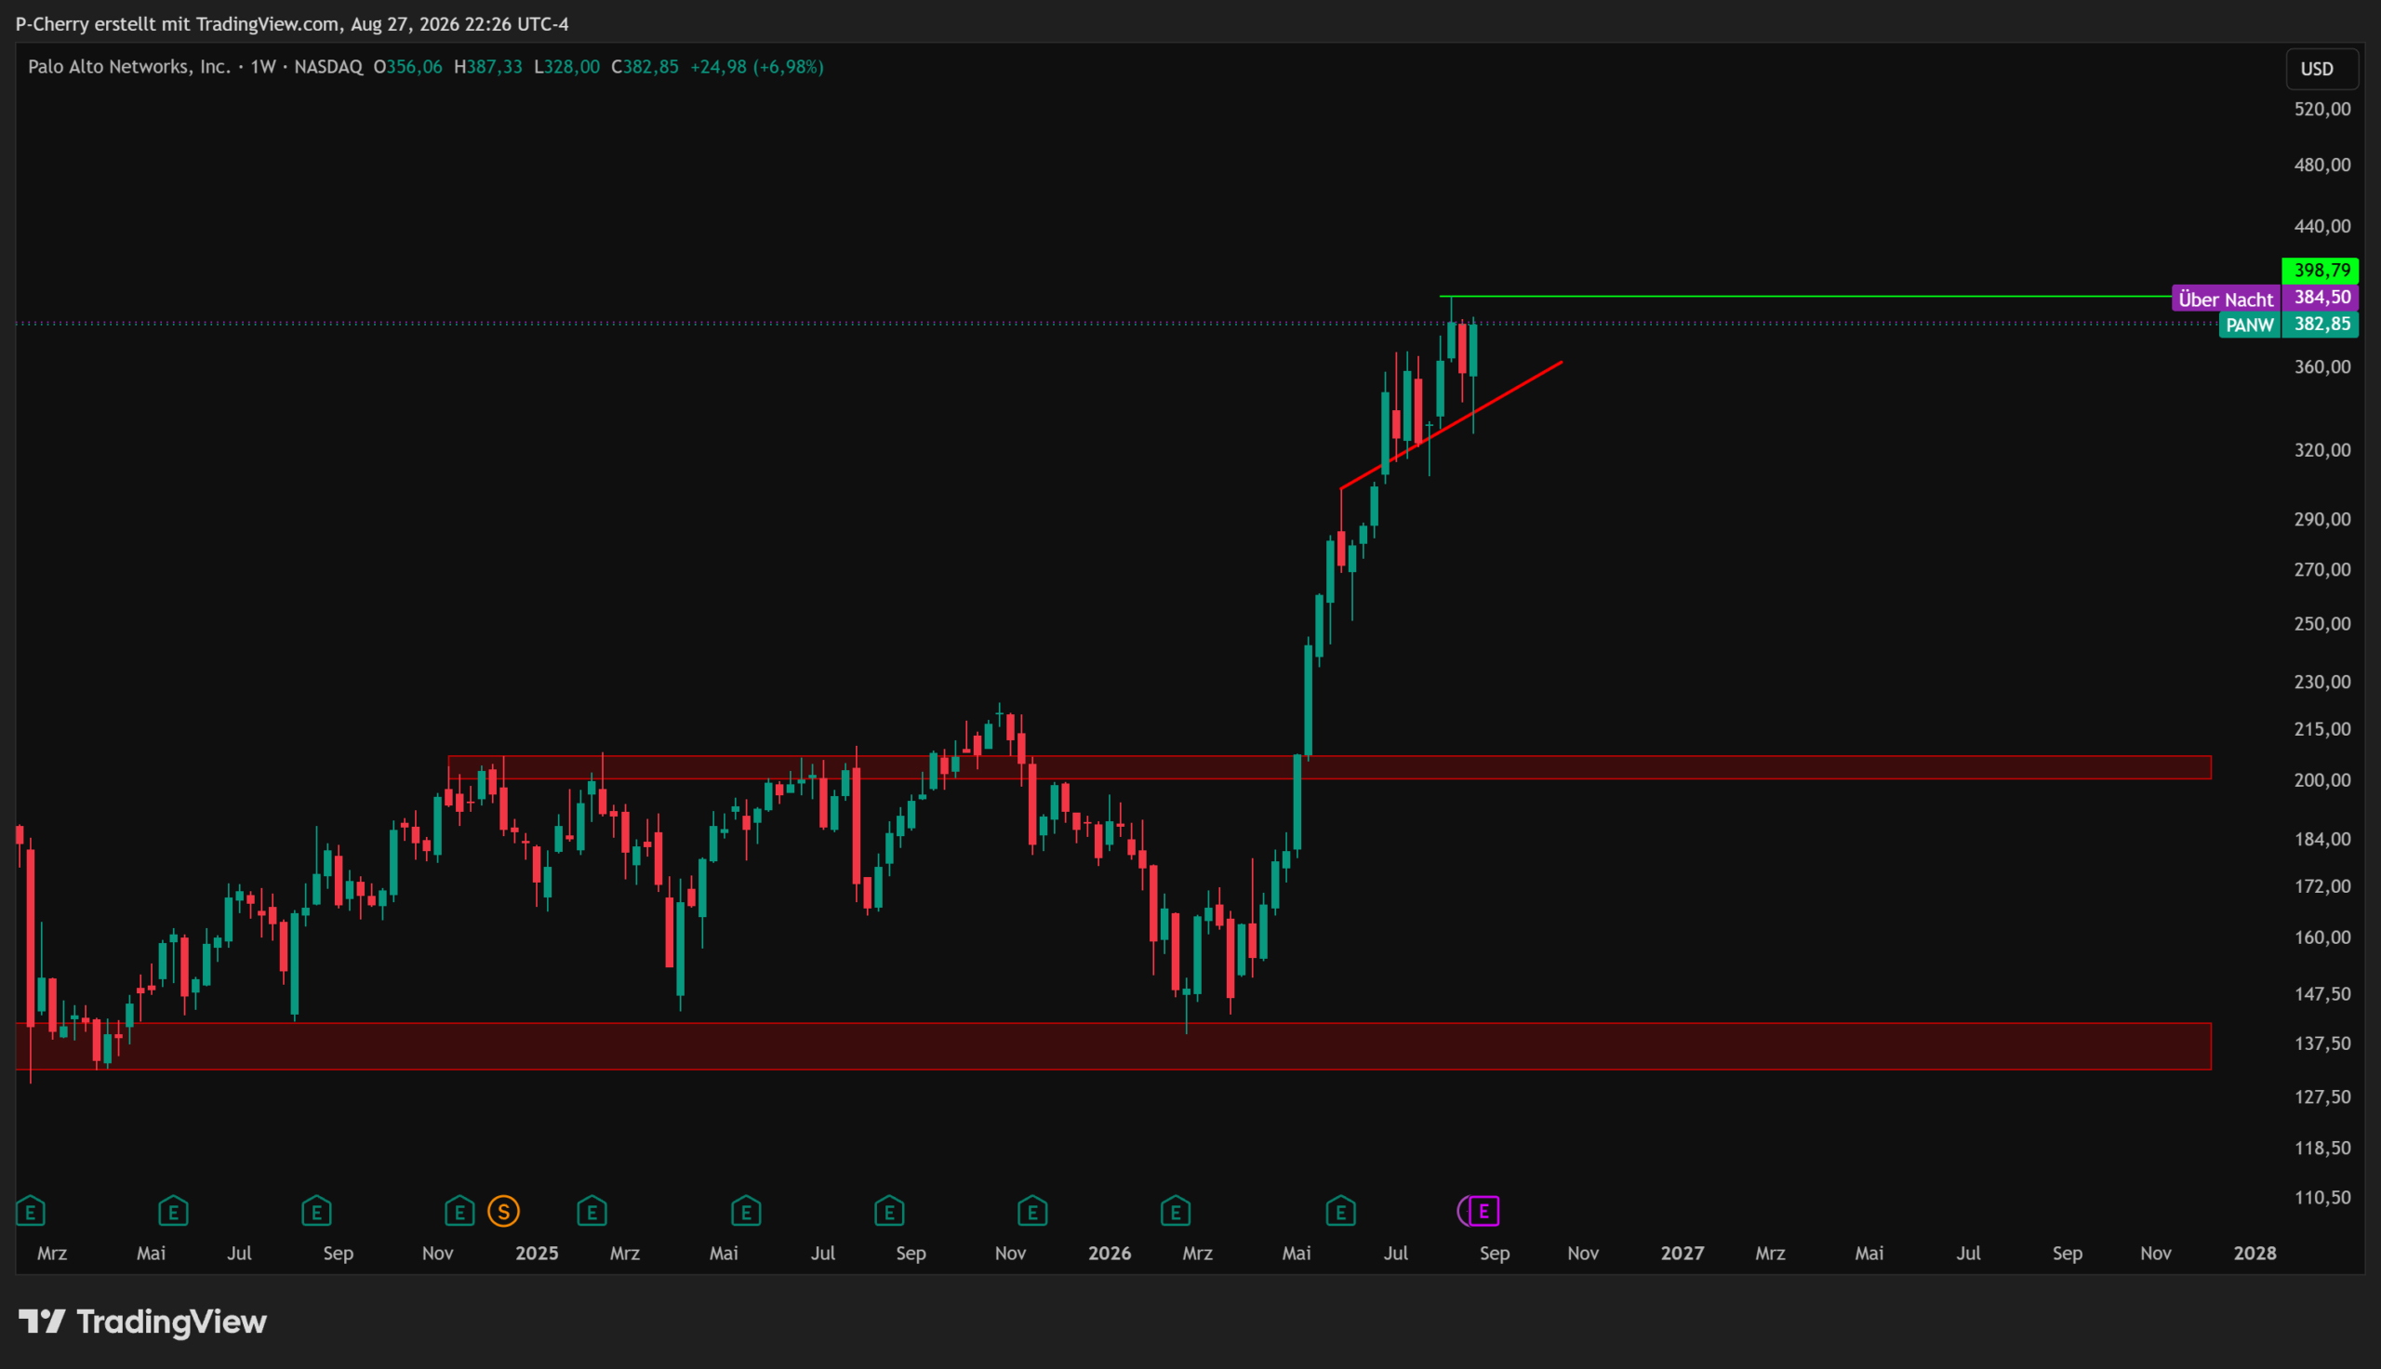Image resolution: width=2381 pixels, height=1369 pixels.
Task: Click the 200,00 price axis label
Action: tap(2321, 780)
